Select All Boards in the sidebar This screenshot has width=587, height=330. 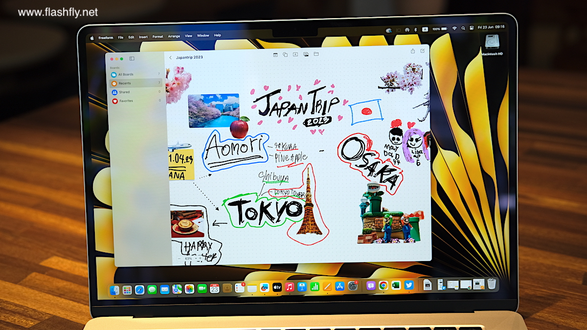(x=126, y=75)
